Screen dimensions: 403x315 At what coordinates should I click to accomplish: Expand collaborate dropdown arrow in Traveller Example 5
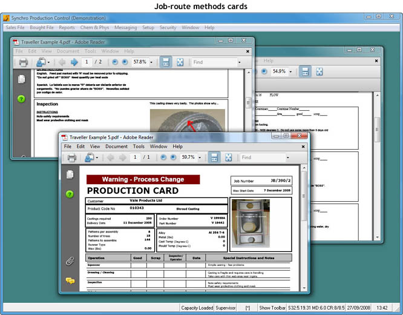[x=97, y=157]
